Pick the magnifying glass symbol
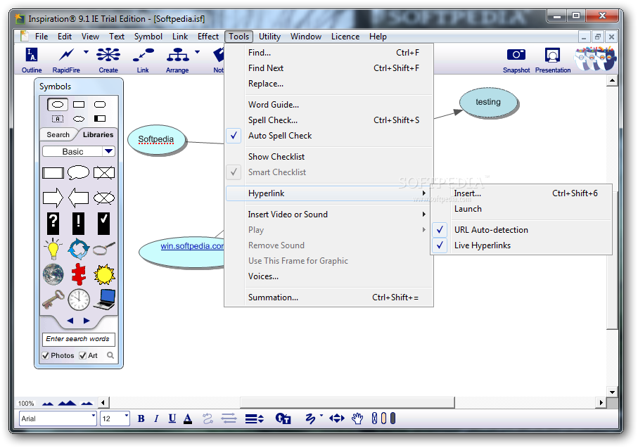Image resolution: width=638 pixels, height=448 pixels. click(x=104, y=248)
